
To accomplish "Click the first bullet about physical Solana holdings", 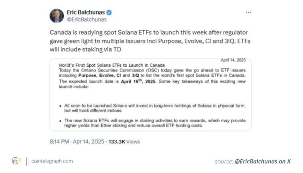I will click(x=153, y=107).
